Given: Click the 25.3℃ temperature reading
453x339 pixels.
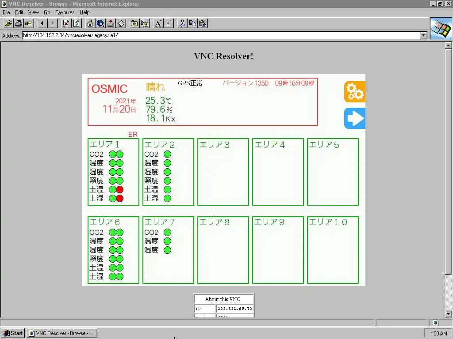Looking at the screenshot, I should (159, 101).
